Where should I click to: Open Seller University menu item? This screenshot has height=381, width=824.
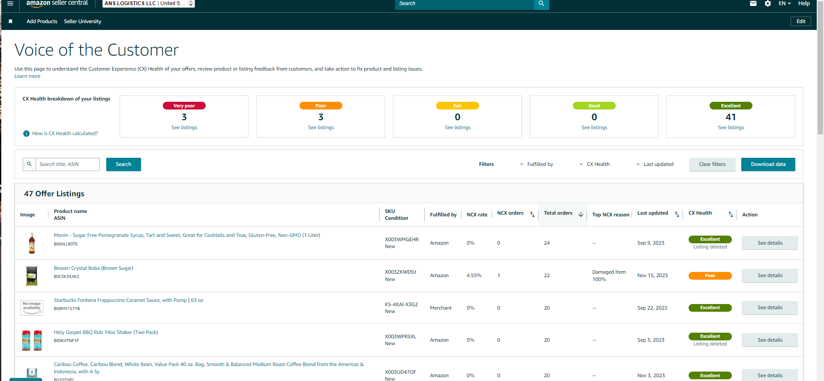(83, 21)
